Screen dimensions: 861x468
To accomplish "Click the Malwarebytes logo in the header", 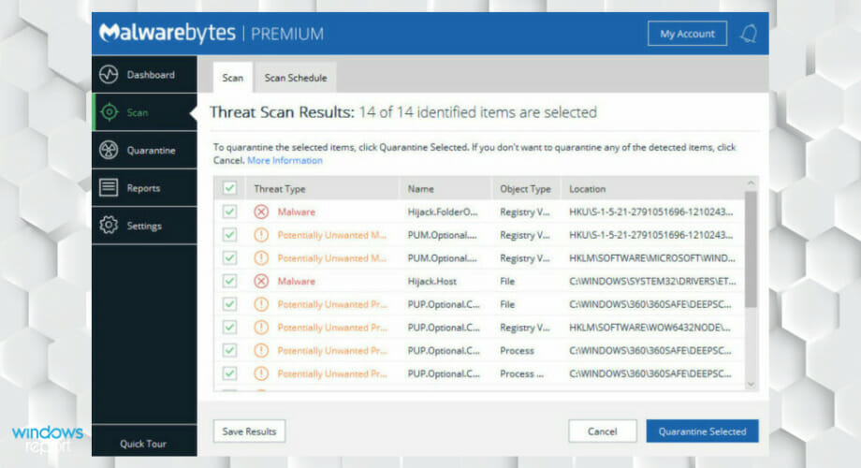I will point(168,33).
